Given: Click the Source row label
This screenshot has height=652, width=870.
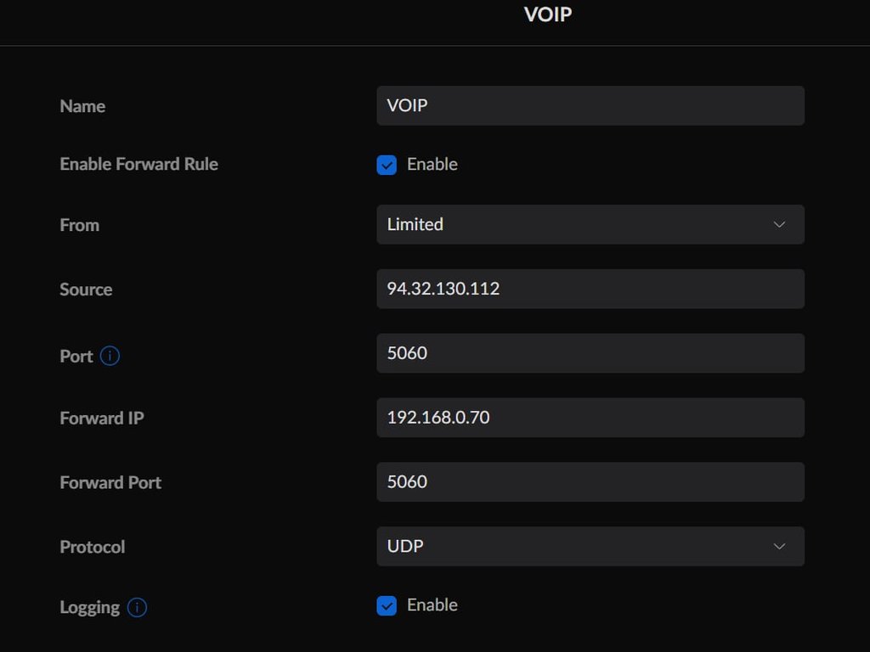Looking at the screenshot, I should pos(86,289).
